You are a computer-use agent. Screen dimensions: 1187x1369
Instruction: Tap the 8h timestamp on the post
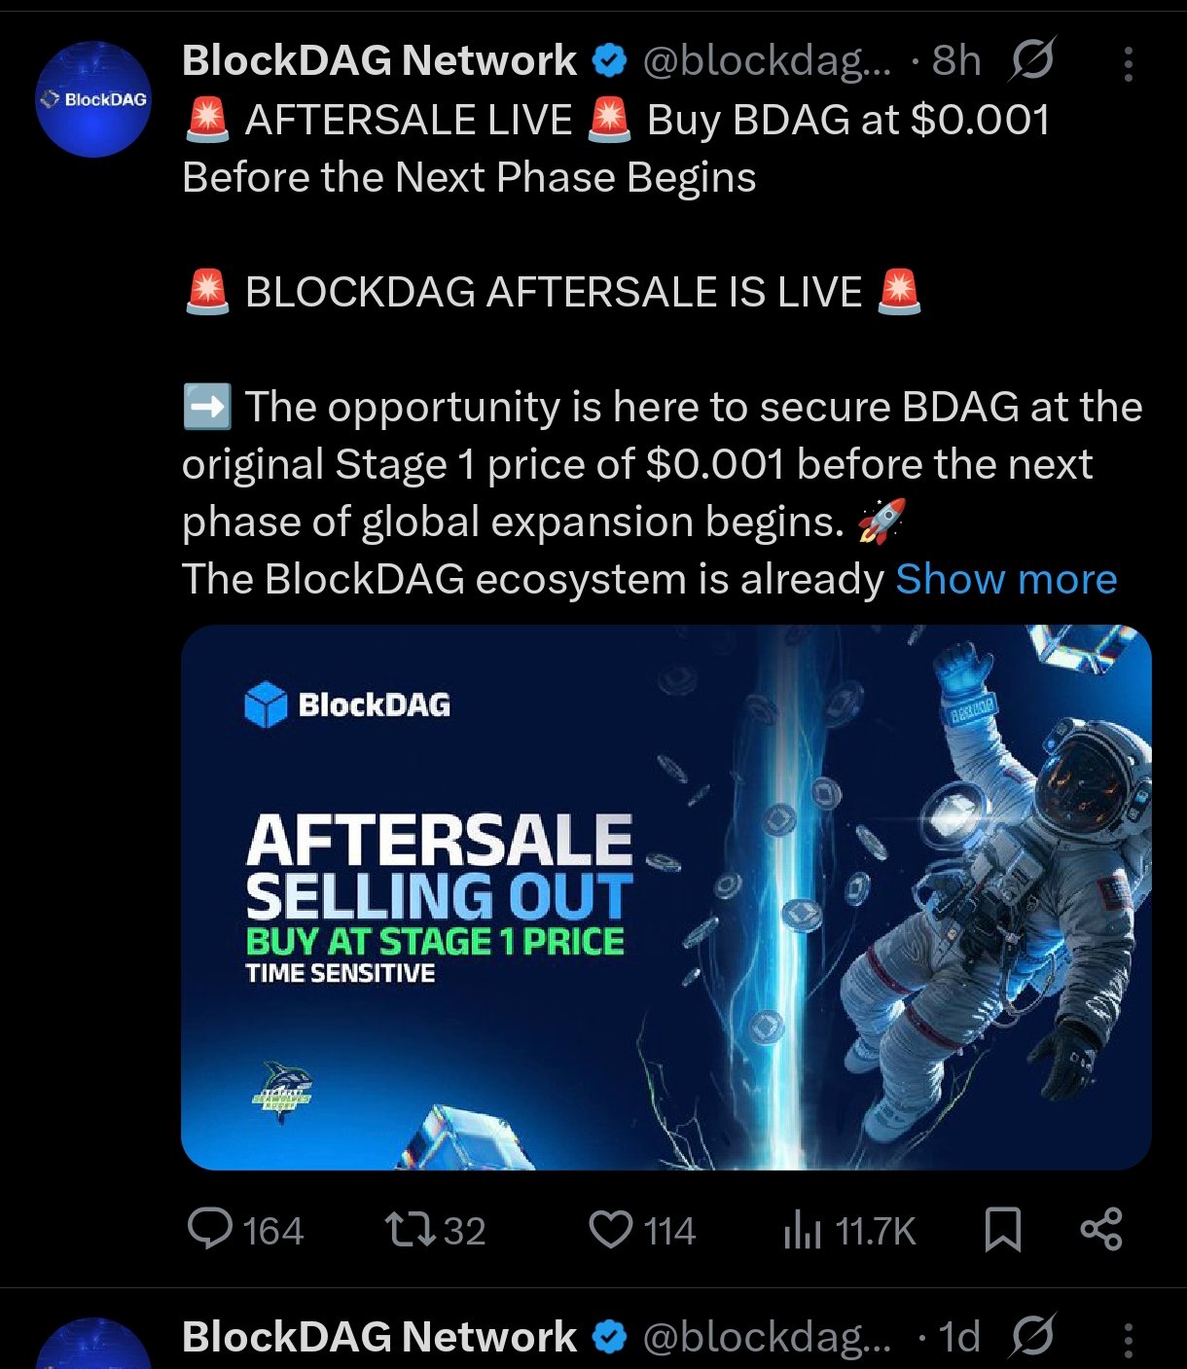[956, 61]
